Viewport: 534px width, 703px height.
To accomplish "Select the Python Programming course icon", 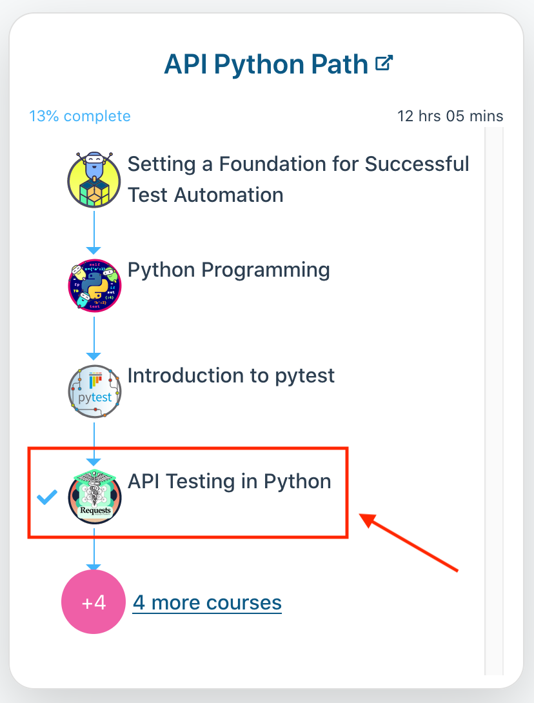I will [94, 285].
